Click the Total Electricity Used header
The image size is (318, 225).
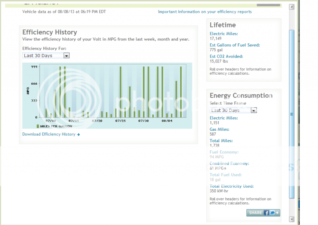tap(232, 186)
